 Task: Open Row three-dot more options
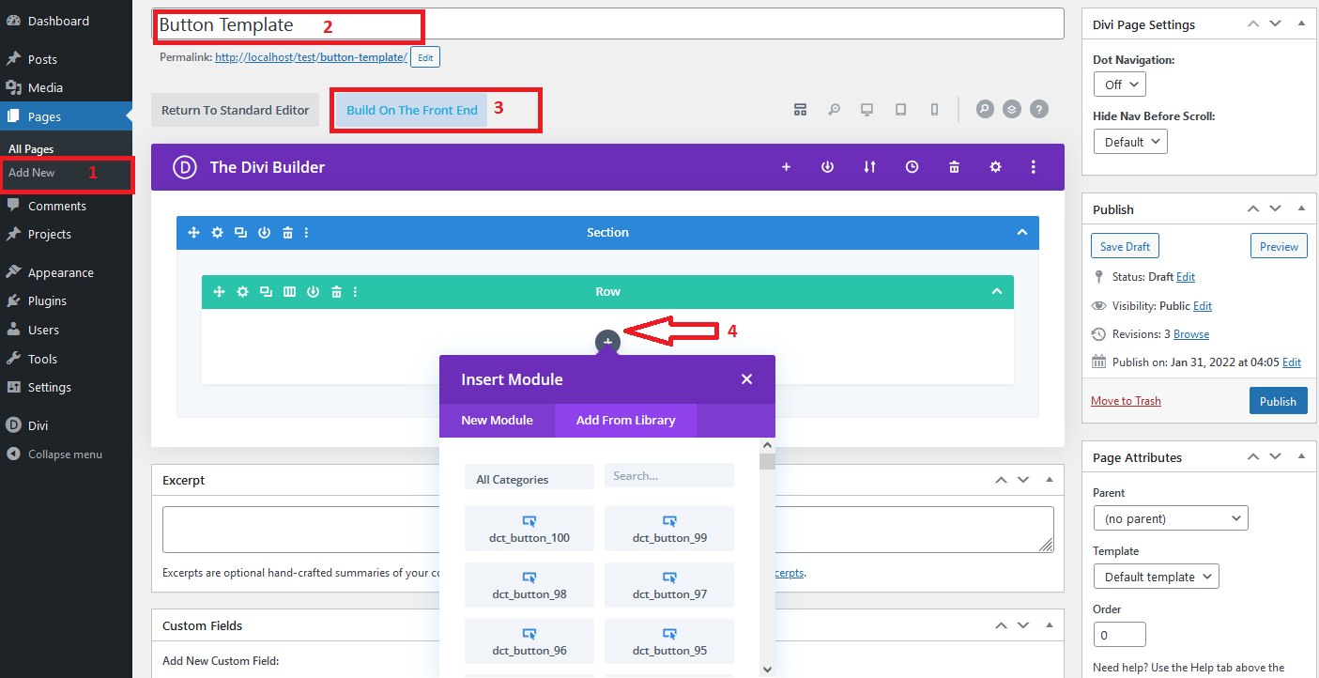tap(356, 292)
